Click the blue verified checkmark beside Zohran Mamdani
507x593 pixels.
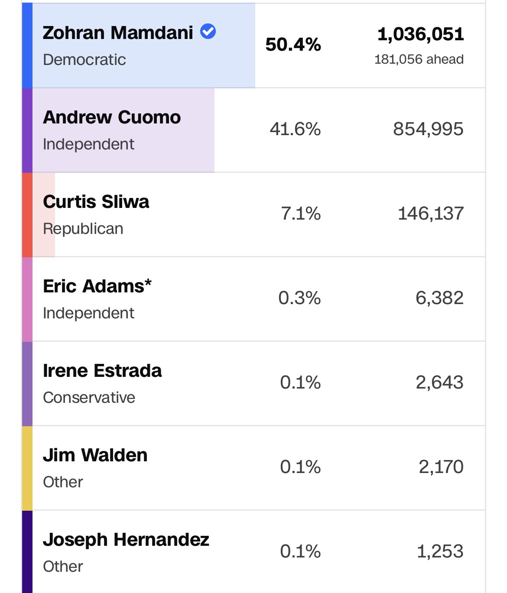(208, 32)
